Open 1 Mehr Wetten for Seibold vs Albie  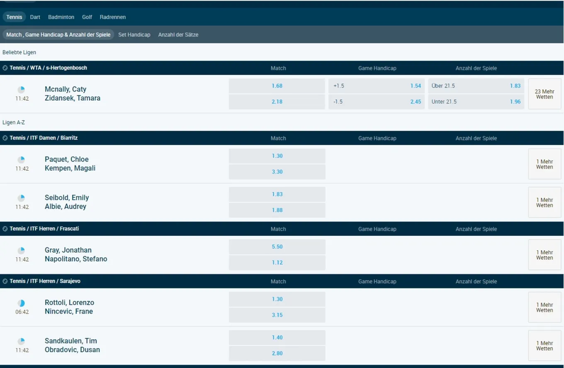tap(545, 202)
